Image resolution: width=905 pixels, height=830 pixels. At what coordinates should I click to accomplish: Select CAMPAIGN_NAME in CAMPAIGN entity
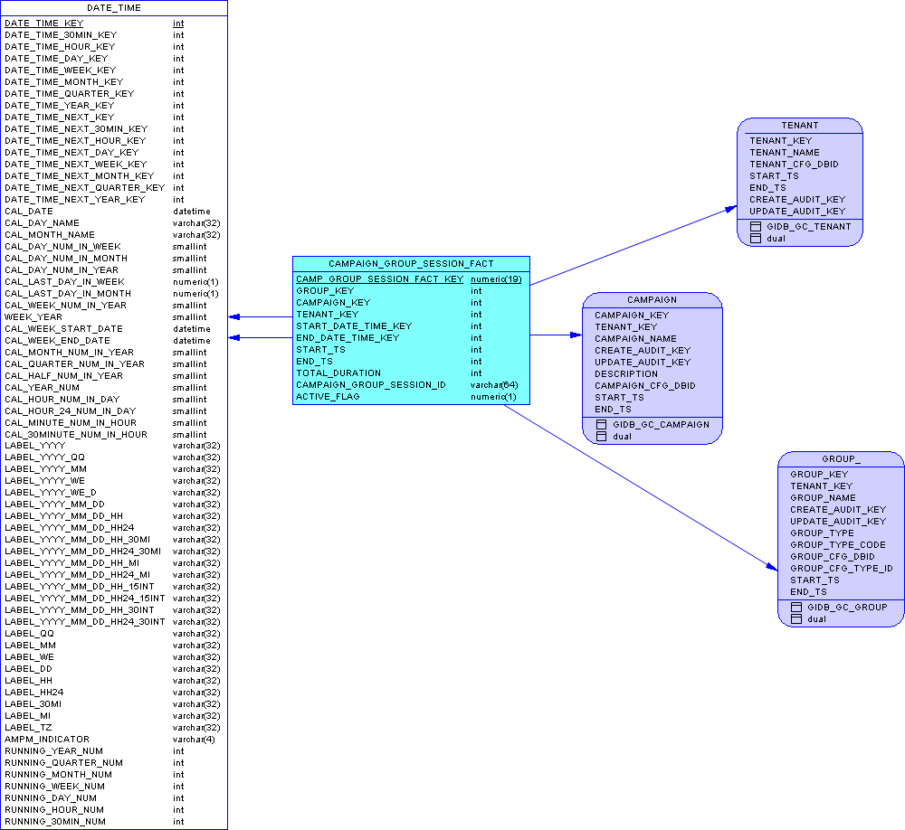click(635, 338)
